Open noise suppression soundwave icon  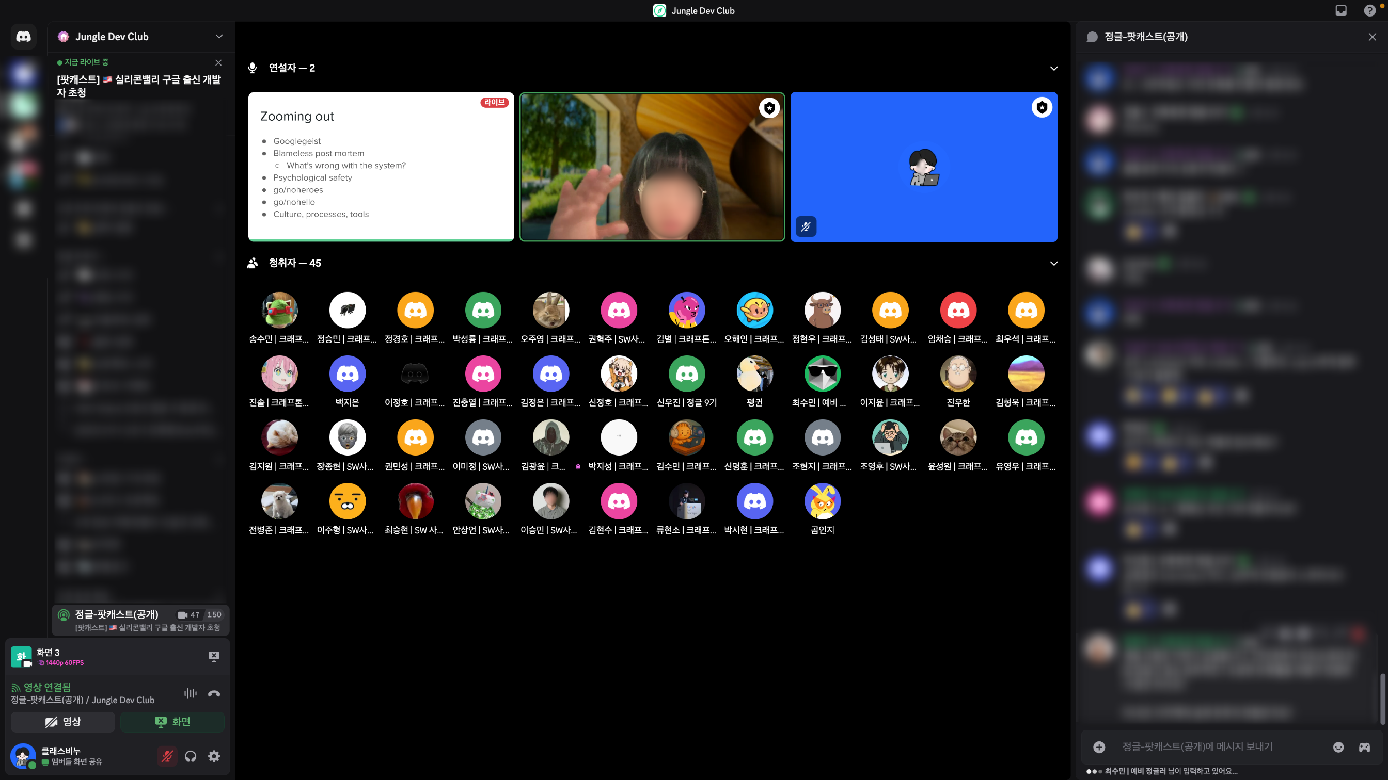click(190, 693)
